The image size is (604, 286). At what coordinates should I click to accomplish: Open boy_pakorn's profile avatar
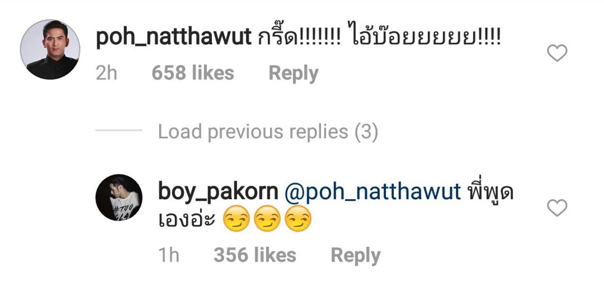[x=119, y=198]
